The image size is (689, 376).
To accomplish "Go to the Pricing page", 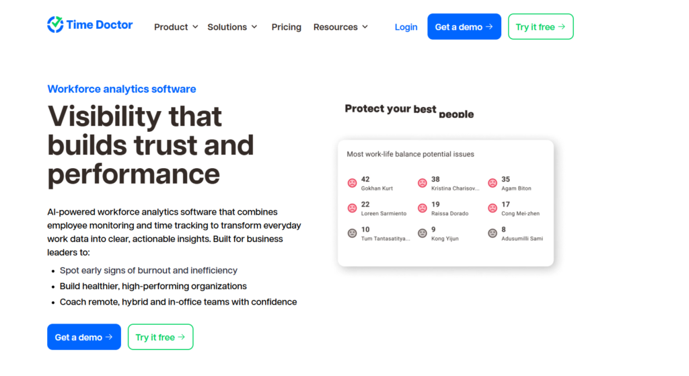I will (x=286, y=27).
